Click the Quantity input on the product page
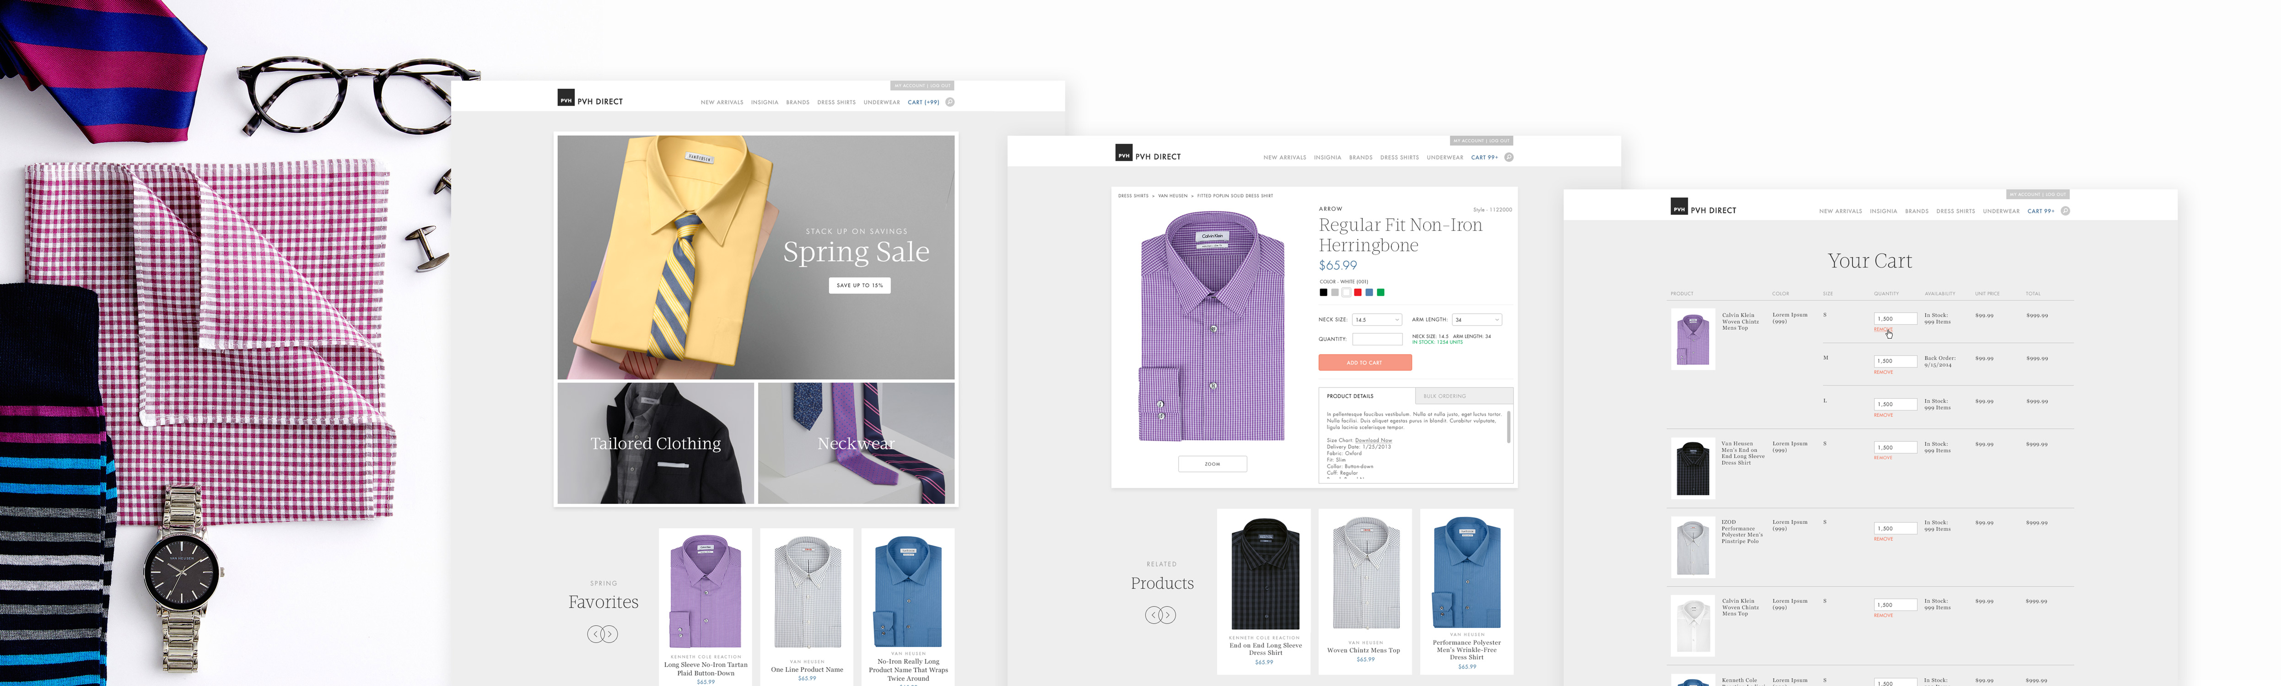 [x=1377, y=339]
